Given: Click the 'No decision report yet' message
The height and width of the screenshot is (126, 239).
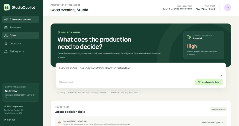Looking at the screenshot, I should (75, 121).
